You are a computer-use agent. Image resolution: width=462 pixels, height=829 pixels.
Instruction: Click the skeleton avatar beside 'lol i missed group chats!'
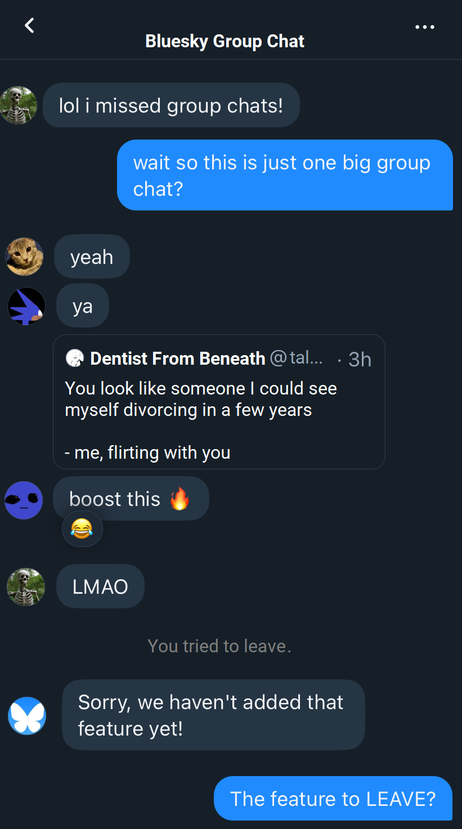pos(19,105)
